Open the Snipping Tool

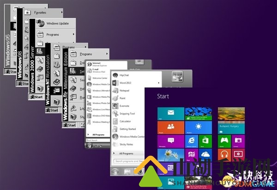(x=128, y=114)
